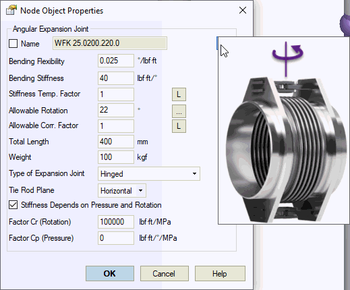Image resolution: width=350 pixels, height=290 pixels.
Task: Click the purple rotation axis arrow icon
Action: pos(287,59)
